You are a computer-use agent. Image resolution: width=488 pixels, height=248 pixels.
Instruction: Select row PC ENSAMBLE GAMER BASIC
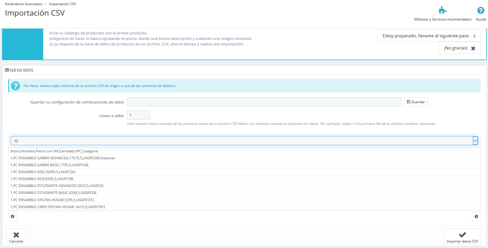244,165
